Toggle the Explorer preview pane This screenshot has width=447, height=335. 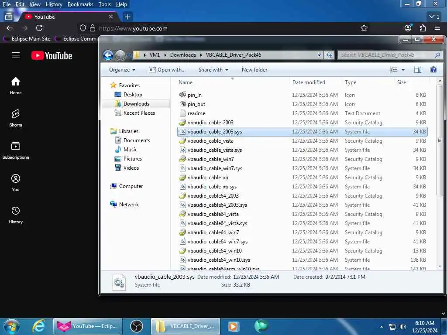418,70
